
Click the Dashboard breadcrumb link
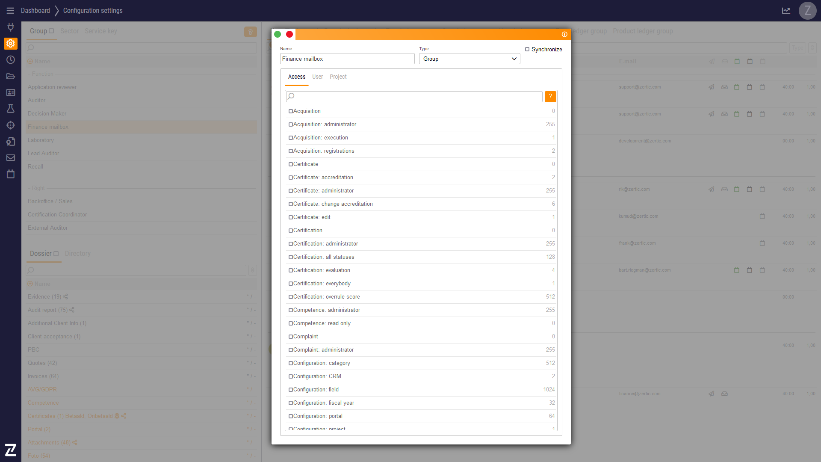[35, 11]
